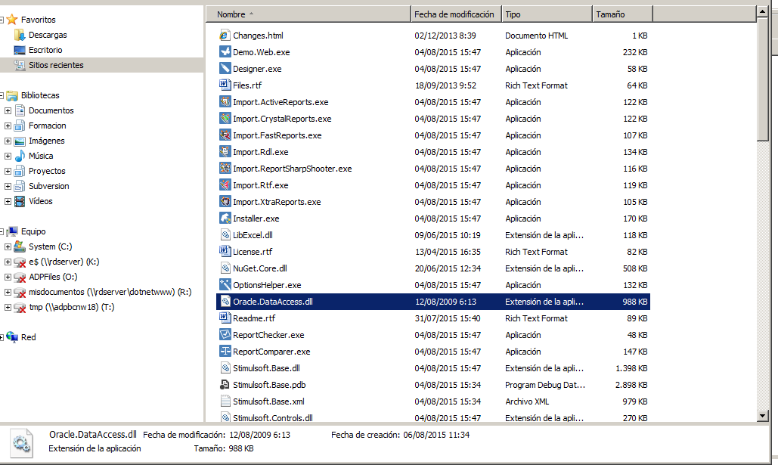This screenshot has width=778, height=465.
Task: Select the Equipo tree item
Action: click(x=33, y=231)
